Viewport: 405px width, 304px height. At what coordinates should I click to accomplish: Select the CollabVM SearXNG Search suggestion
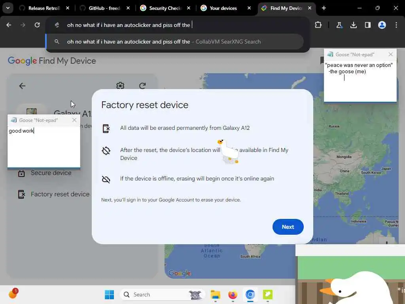(x=175, y=42)
